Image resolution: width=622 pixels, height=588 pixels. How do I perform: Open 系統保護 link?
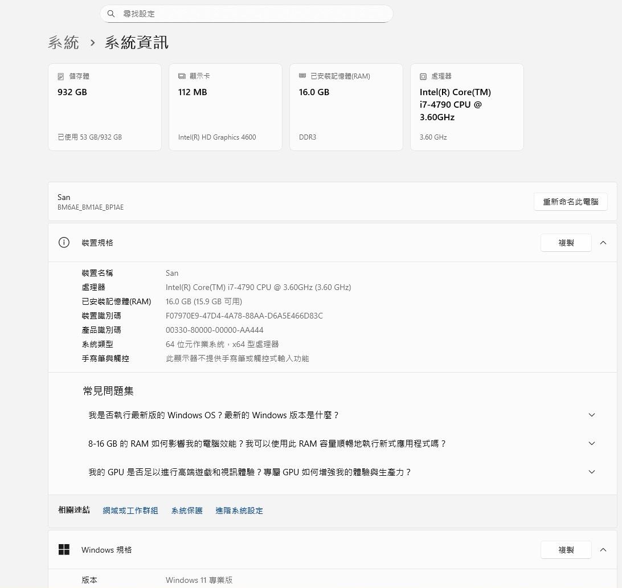(x=187, y=511)
